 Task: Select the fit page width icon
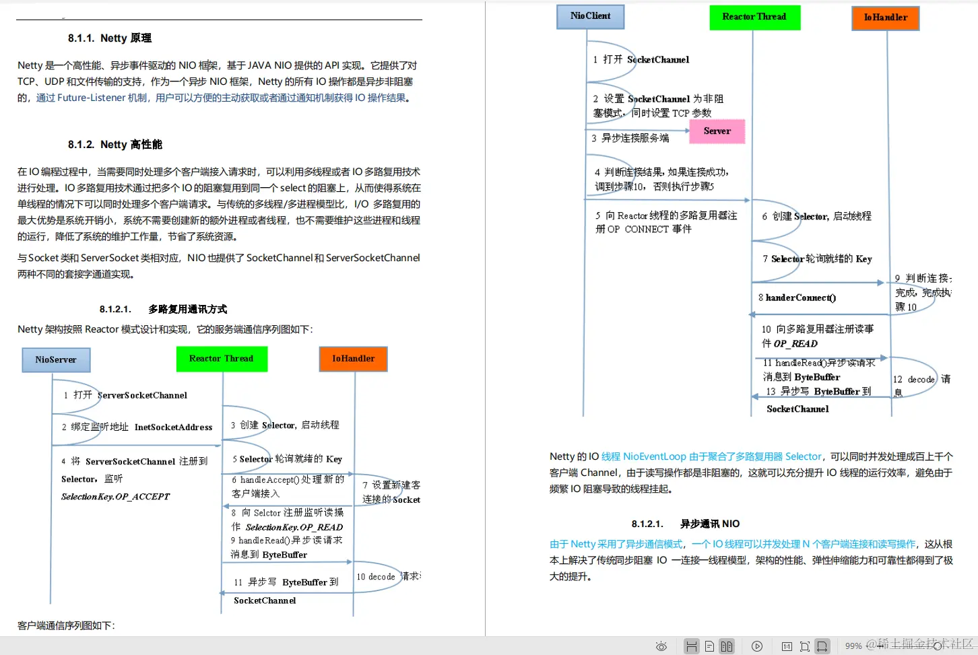[x=824, y=646]
